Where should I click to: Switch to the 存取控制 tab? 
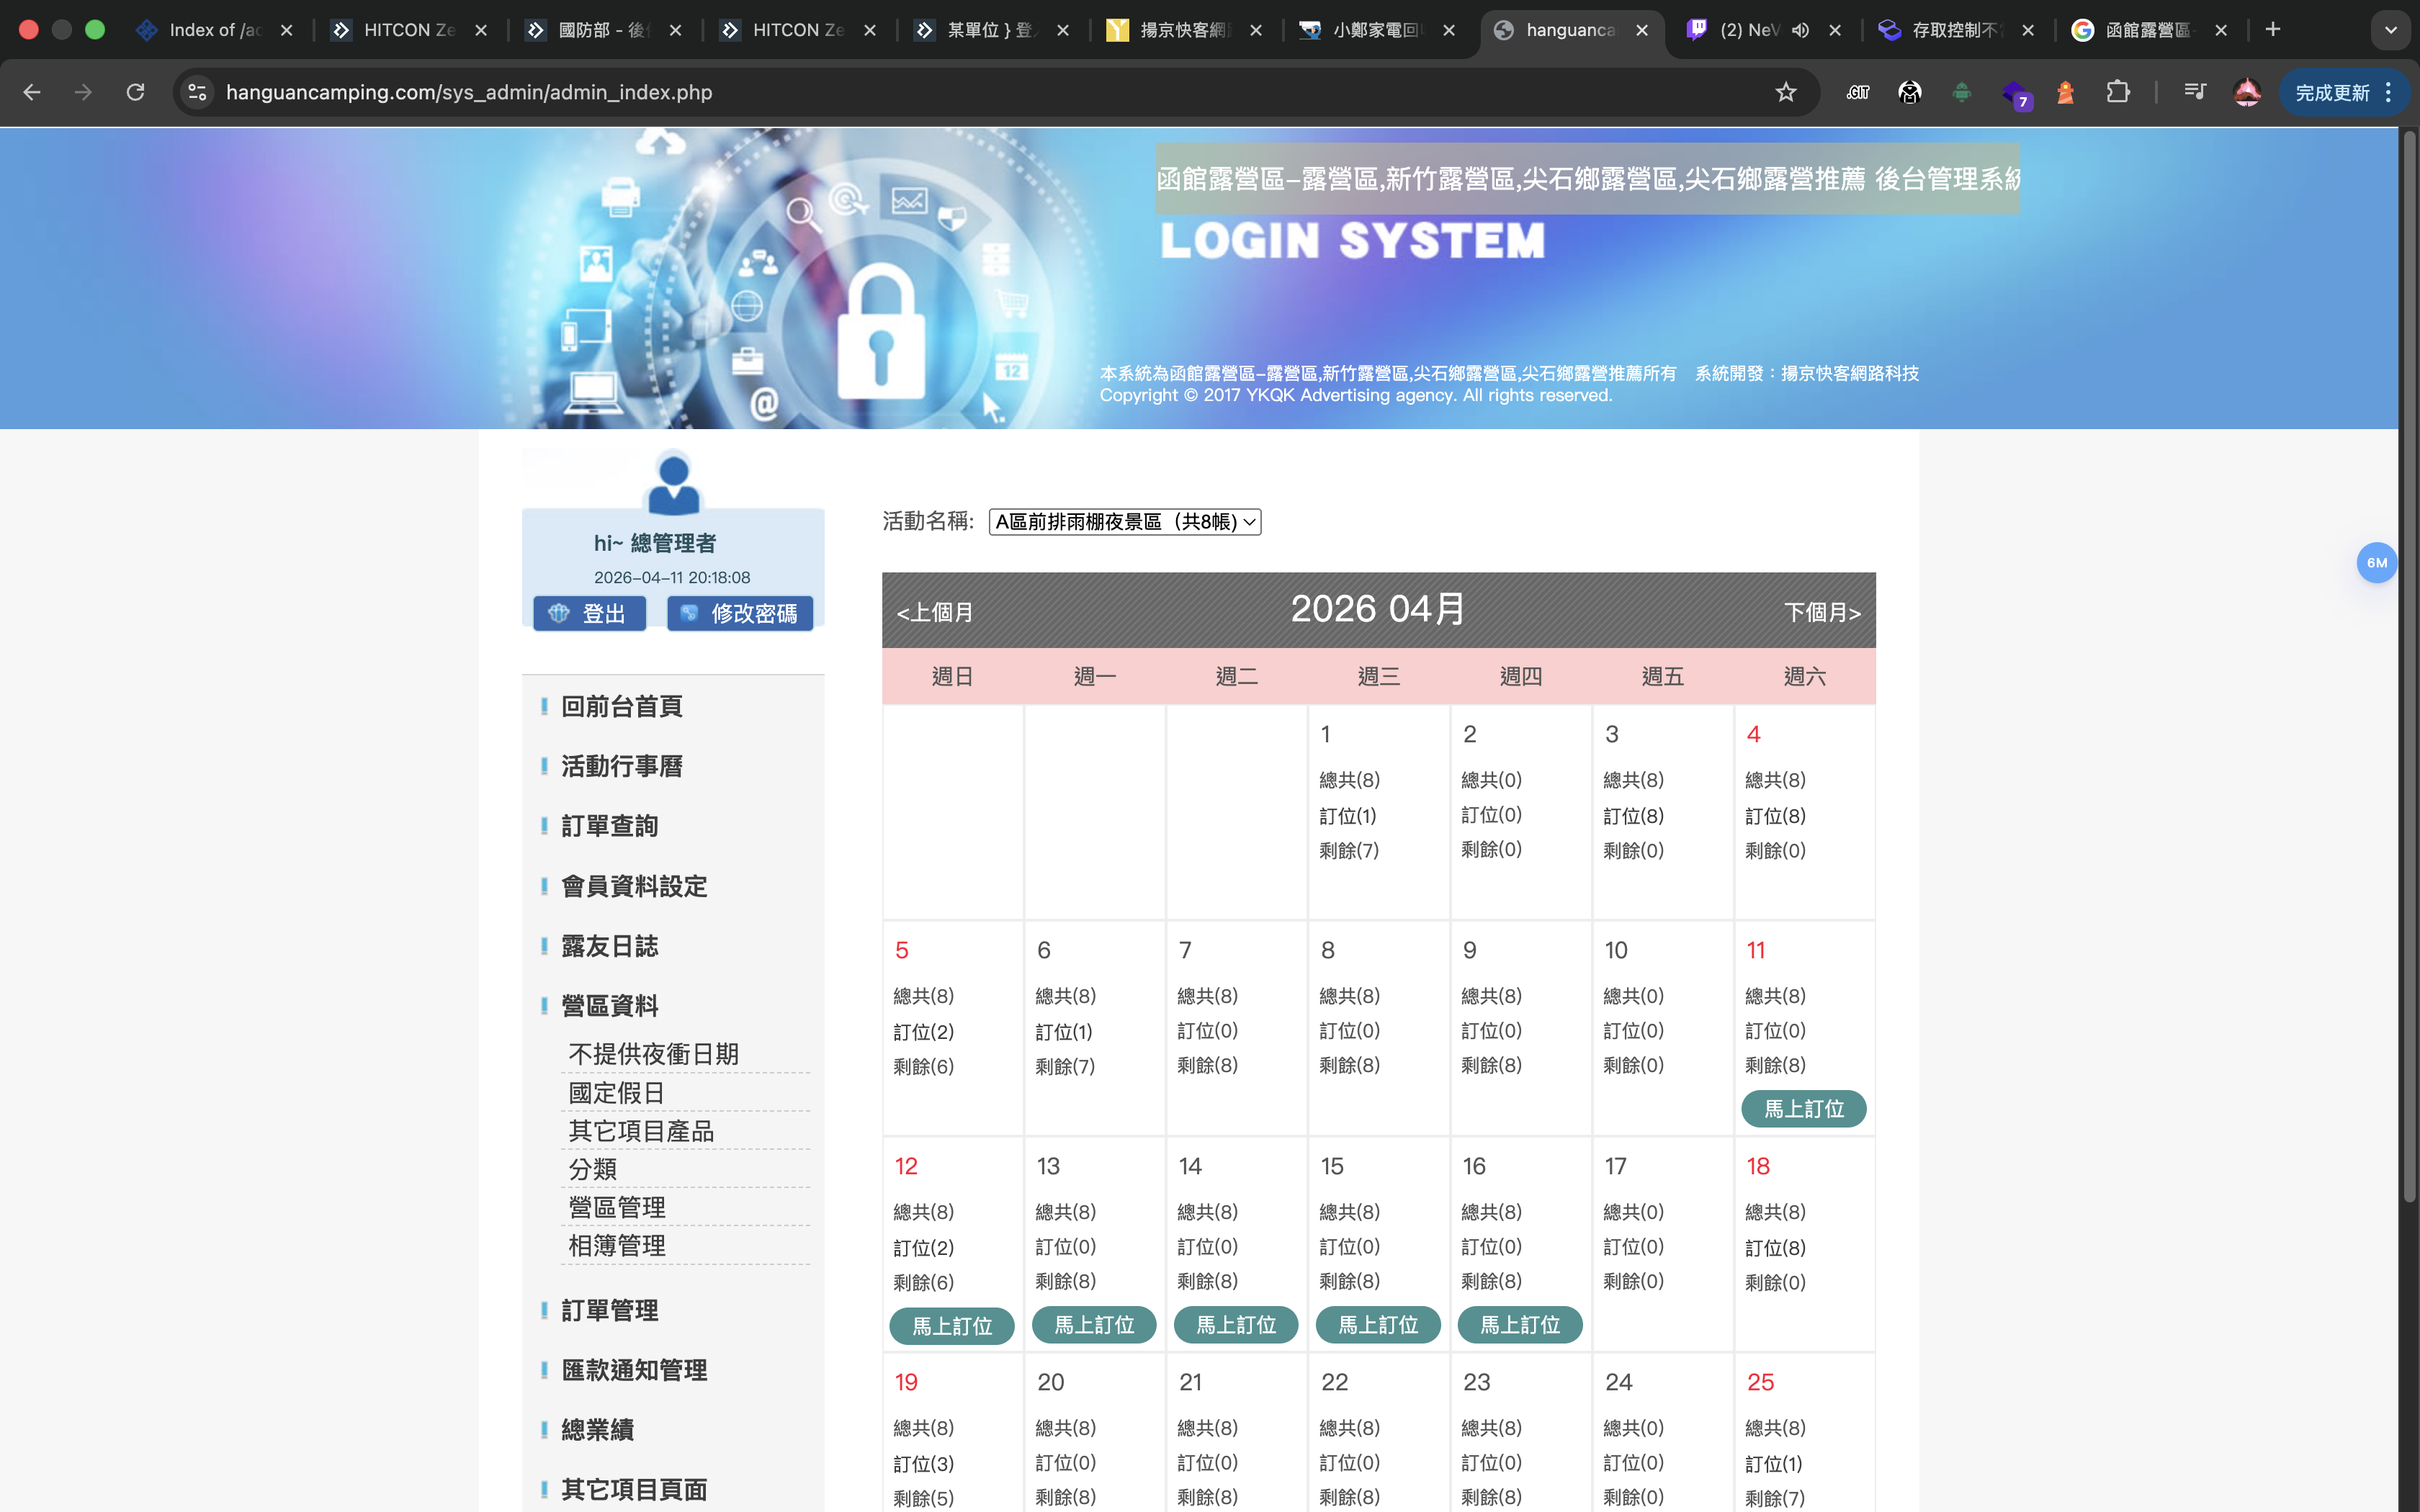[x=1956, y=30]
